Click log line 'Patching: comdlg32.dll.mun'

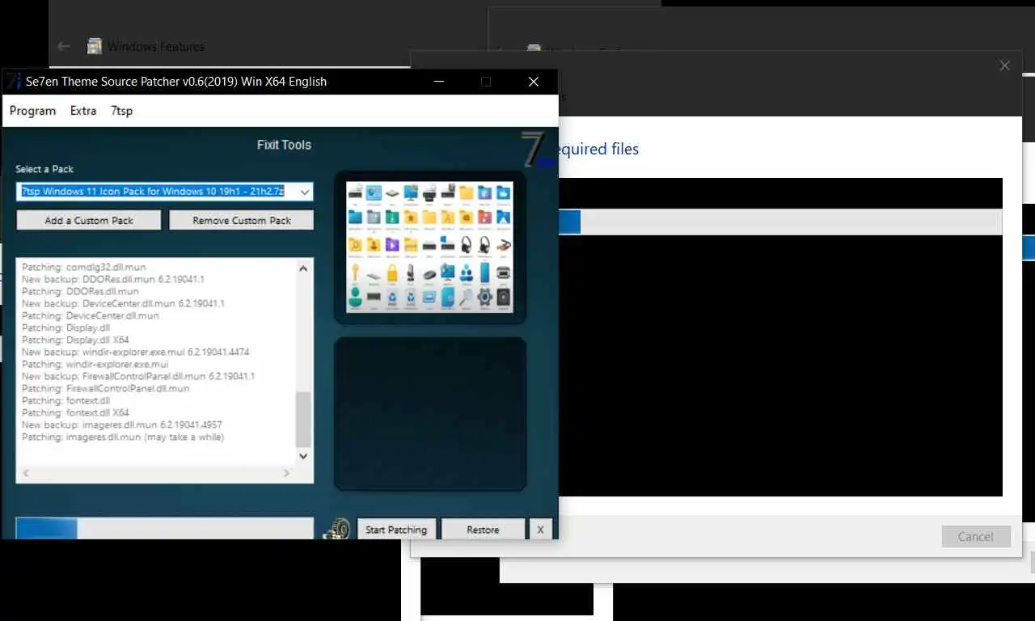(84, 267)
